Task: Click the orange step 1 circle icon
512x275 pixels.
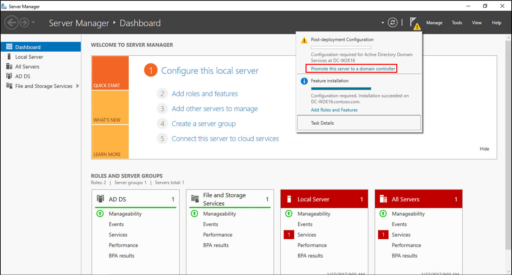Action: point(151,70)
